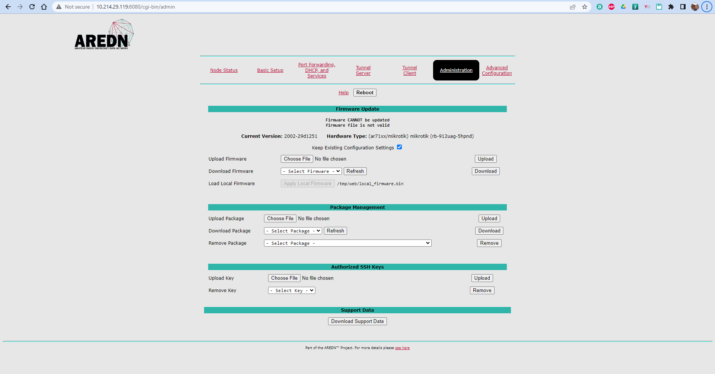Open the Select Key dropdown

pyautogui.click(x=292, y=290)
